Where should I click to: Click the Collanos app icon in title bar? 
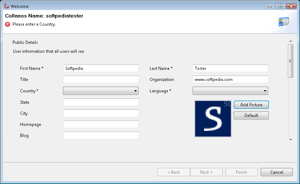[x=6, y=6]
